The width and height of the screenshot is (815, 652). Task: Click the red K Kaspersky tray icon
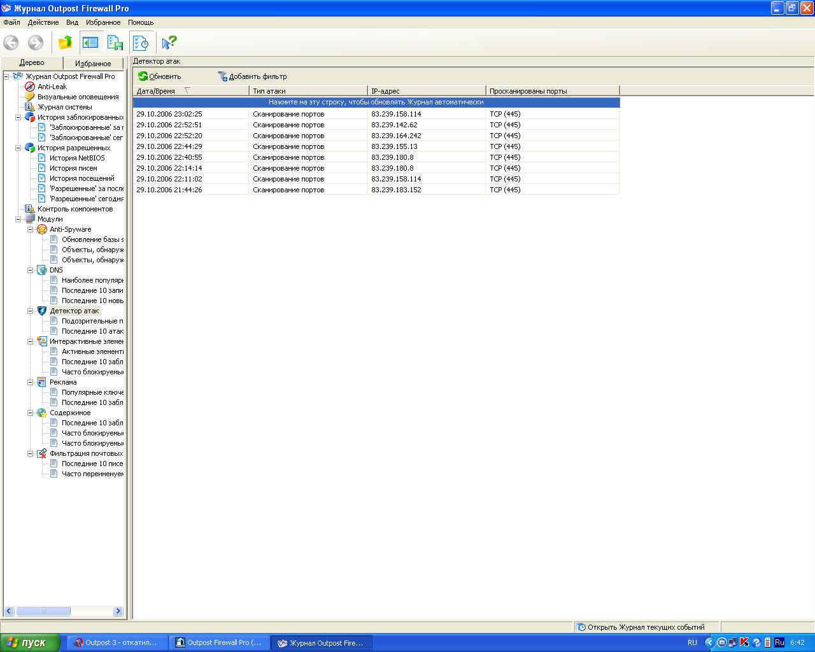point(744,642)
